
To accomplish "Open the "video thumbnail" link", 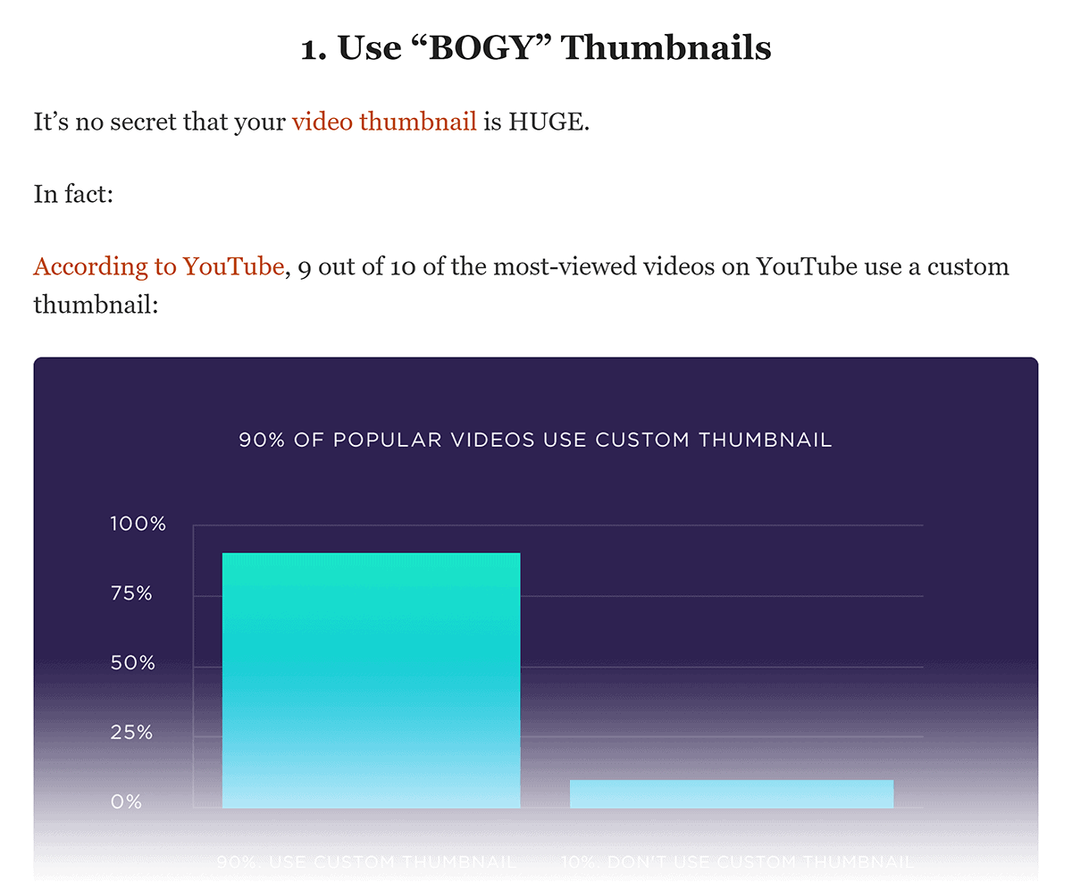I will click(384, 122).
